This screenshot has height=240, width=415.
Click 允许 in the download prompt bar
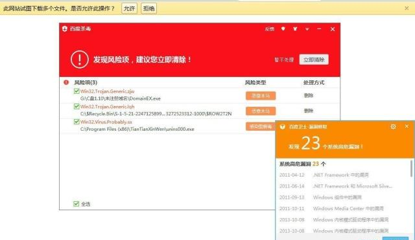[x=130, y=8]
